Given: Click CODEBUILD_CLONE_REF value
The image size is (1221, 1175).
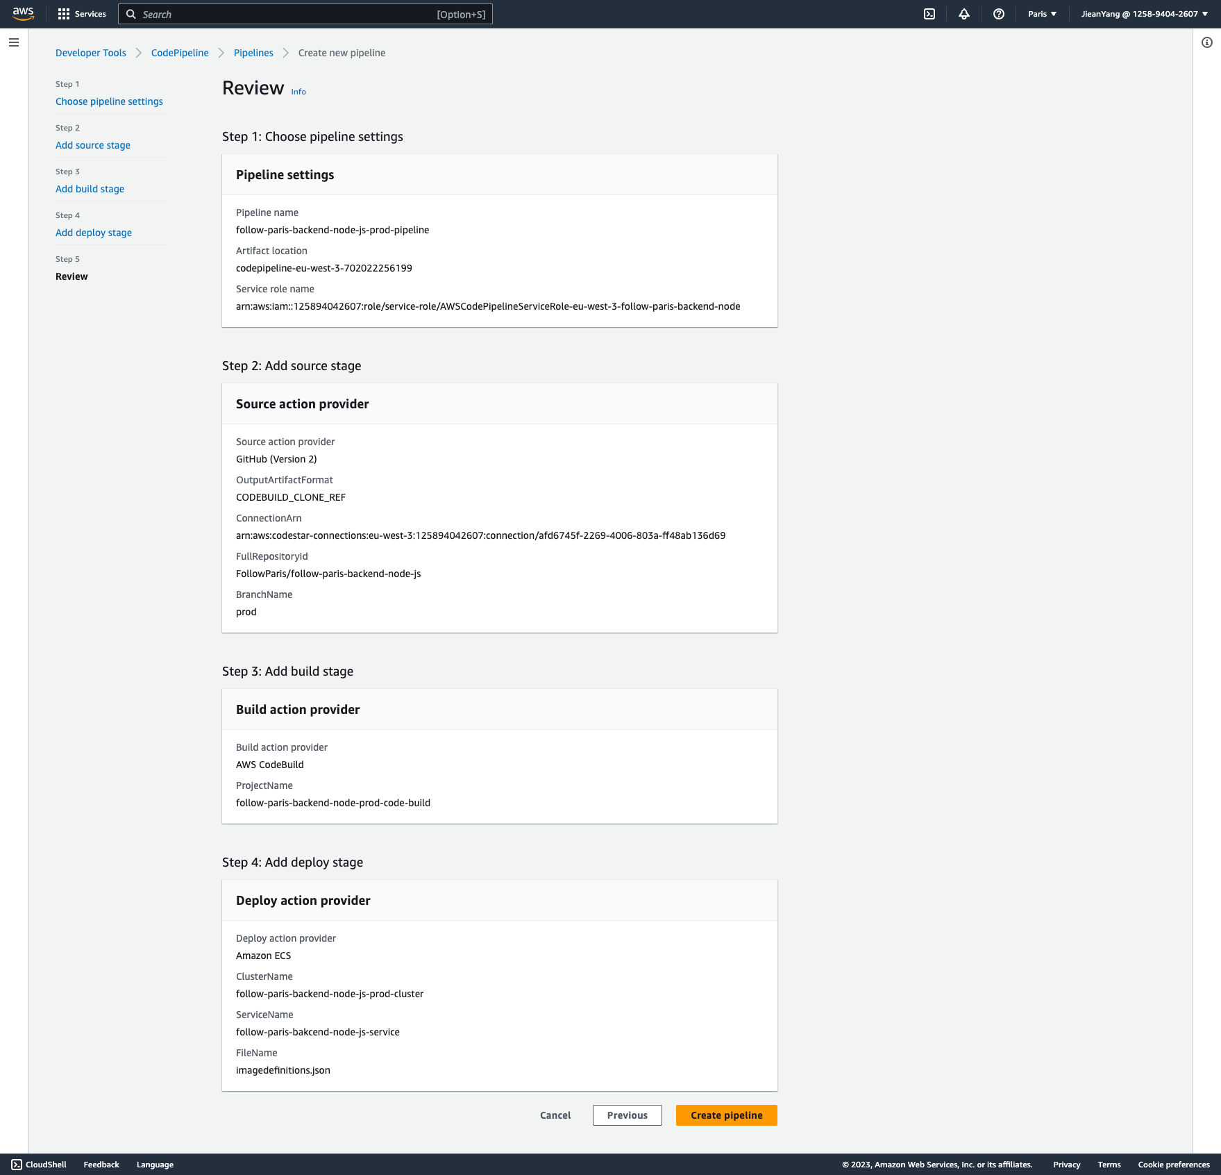Looking at the screenshot, I should tap(291, 497).
